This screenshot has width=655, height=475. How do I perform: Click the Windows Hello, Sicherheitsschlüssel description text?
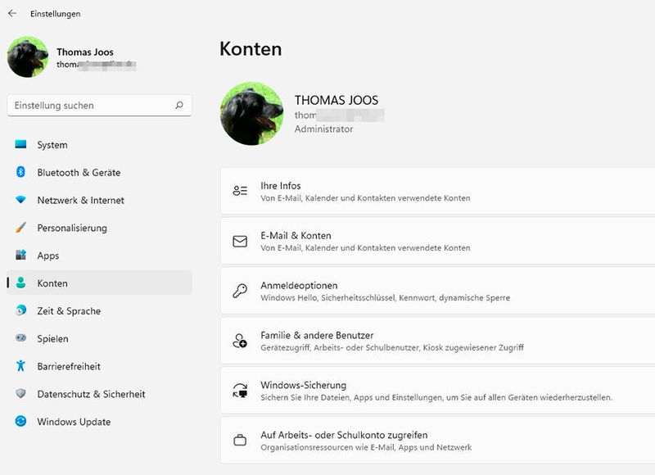coord(385,298)
